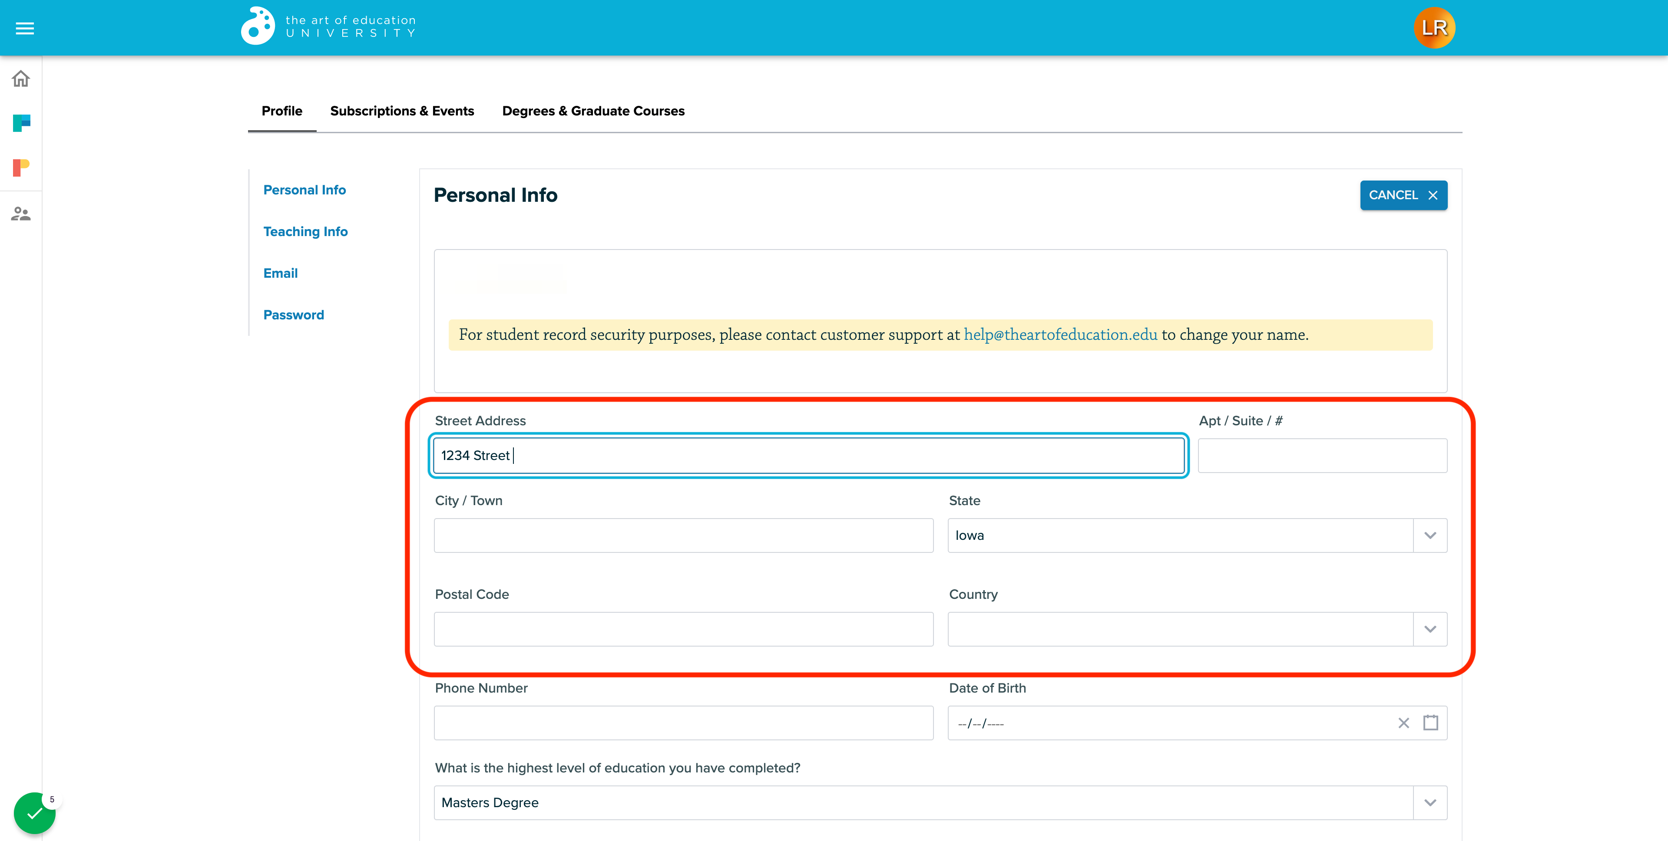Screen dimensions: 1668x841
Task: Click the help@theartofeducation.edu link
Action: pyautogui.click(x=1060, y=335)
